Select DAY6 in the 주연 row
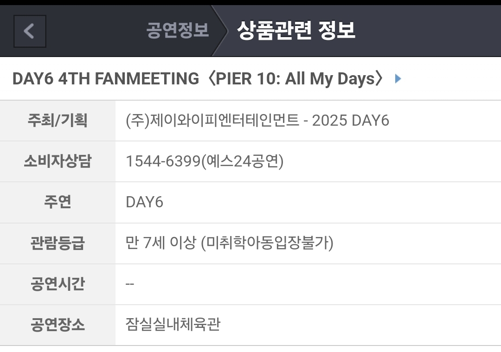The height and width of the screenshot is (352, 501). point(144,202)
